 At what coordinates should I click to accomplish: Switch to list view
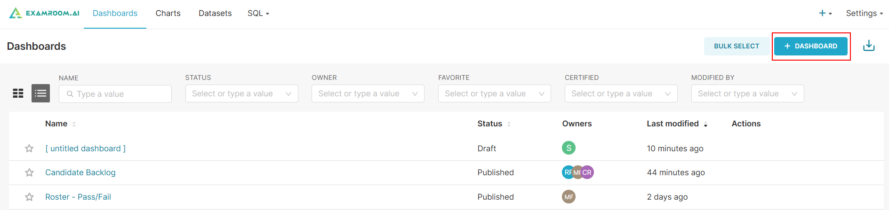(40, 93)
